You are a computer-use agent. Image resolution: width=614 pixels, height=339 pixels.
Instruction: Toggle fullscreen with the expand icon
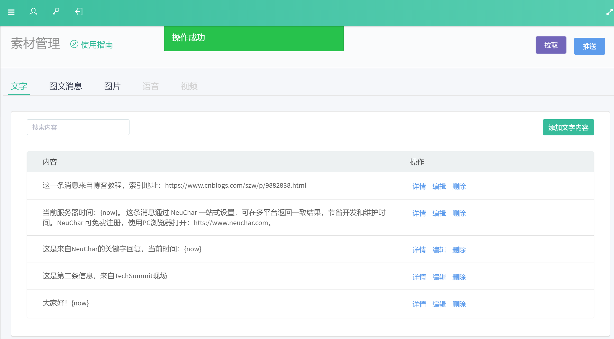coord(609,12)
